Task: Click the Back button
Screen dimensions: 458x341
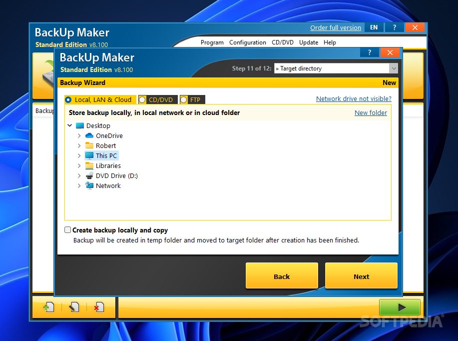Action: point(282,276)
